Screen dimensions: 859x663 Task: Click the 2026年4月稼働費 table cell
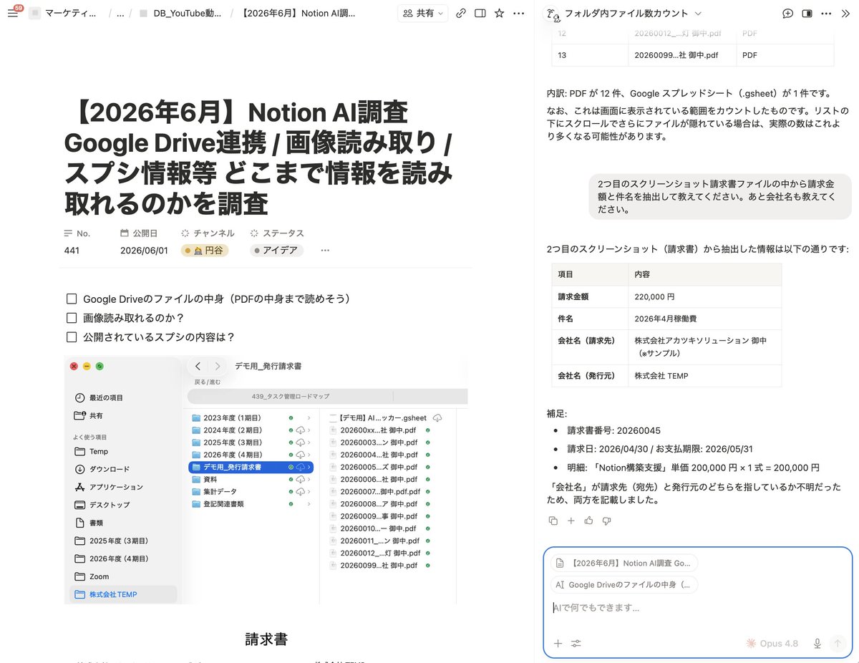tap(705, 319)
